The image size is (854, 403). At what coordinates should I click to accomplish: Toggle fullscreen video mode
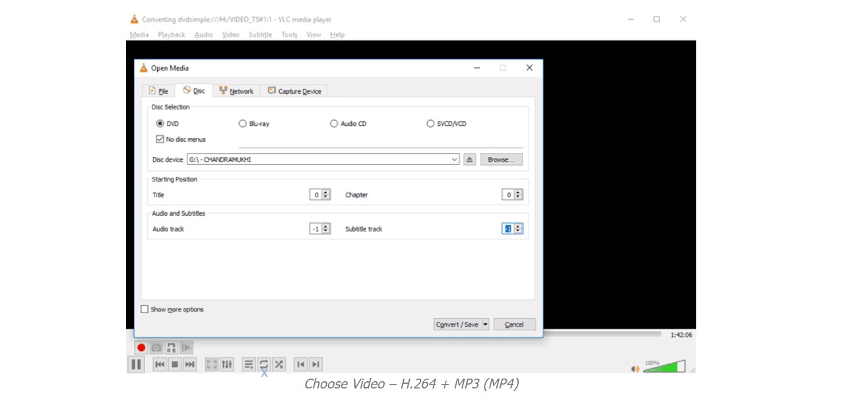(212, 364)
